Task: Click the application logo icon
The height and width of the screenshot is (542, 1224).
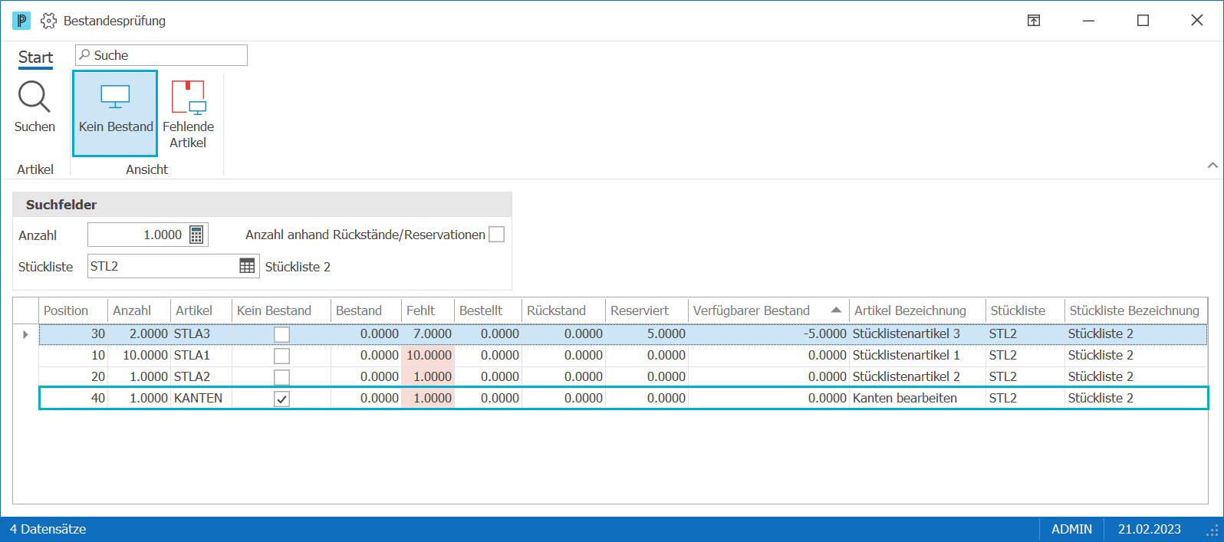Action: [21, 21]
